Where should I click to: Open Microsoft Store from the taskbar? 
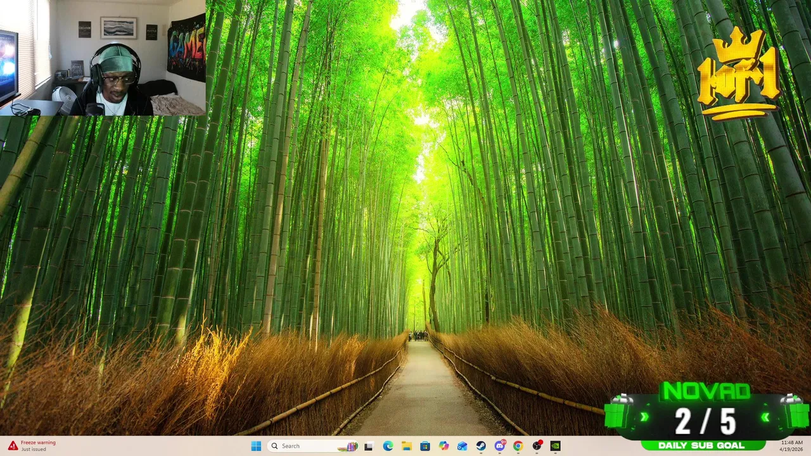click(425, 446)
